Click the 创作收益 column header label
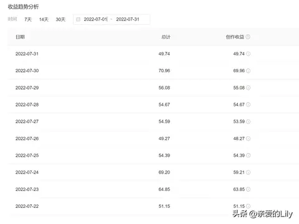The width and height of the screenshot is (299, 224). pos(235,37)
